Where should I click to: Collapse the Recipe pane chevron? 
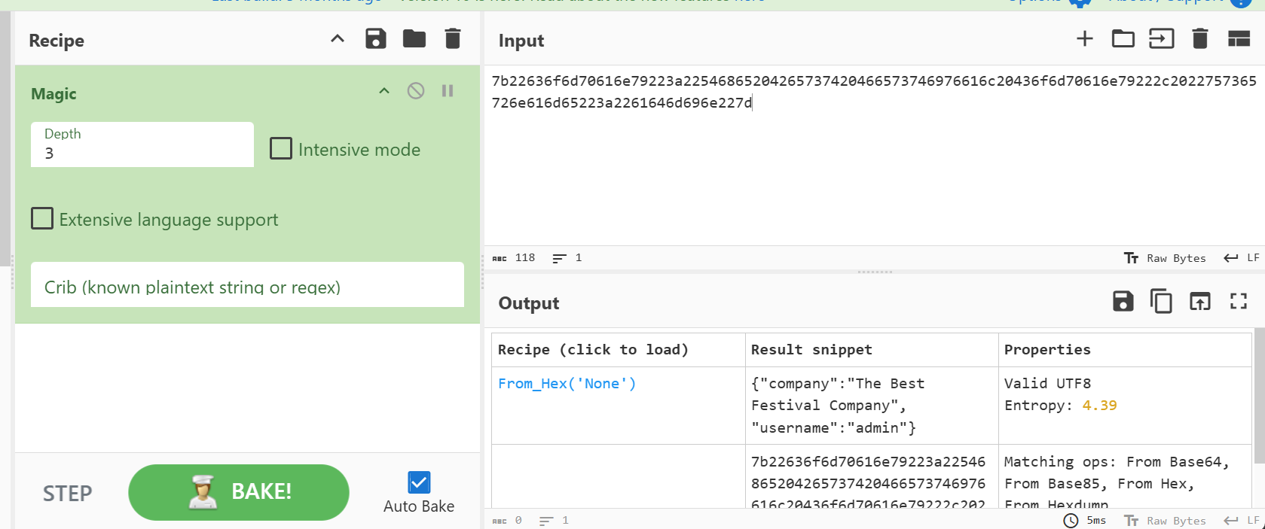click(338, 39)
